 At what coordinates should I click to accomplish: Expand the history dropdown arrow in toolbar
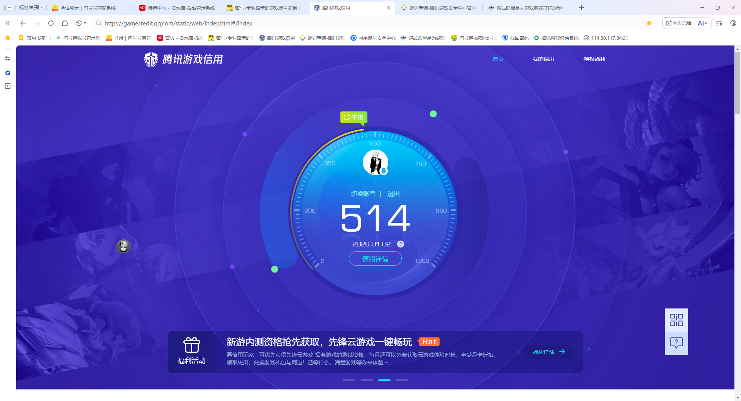(85, 23)
